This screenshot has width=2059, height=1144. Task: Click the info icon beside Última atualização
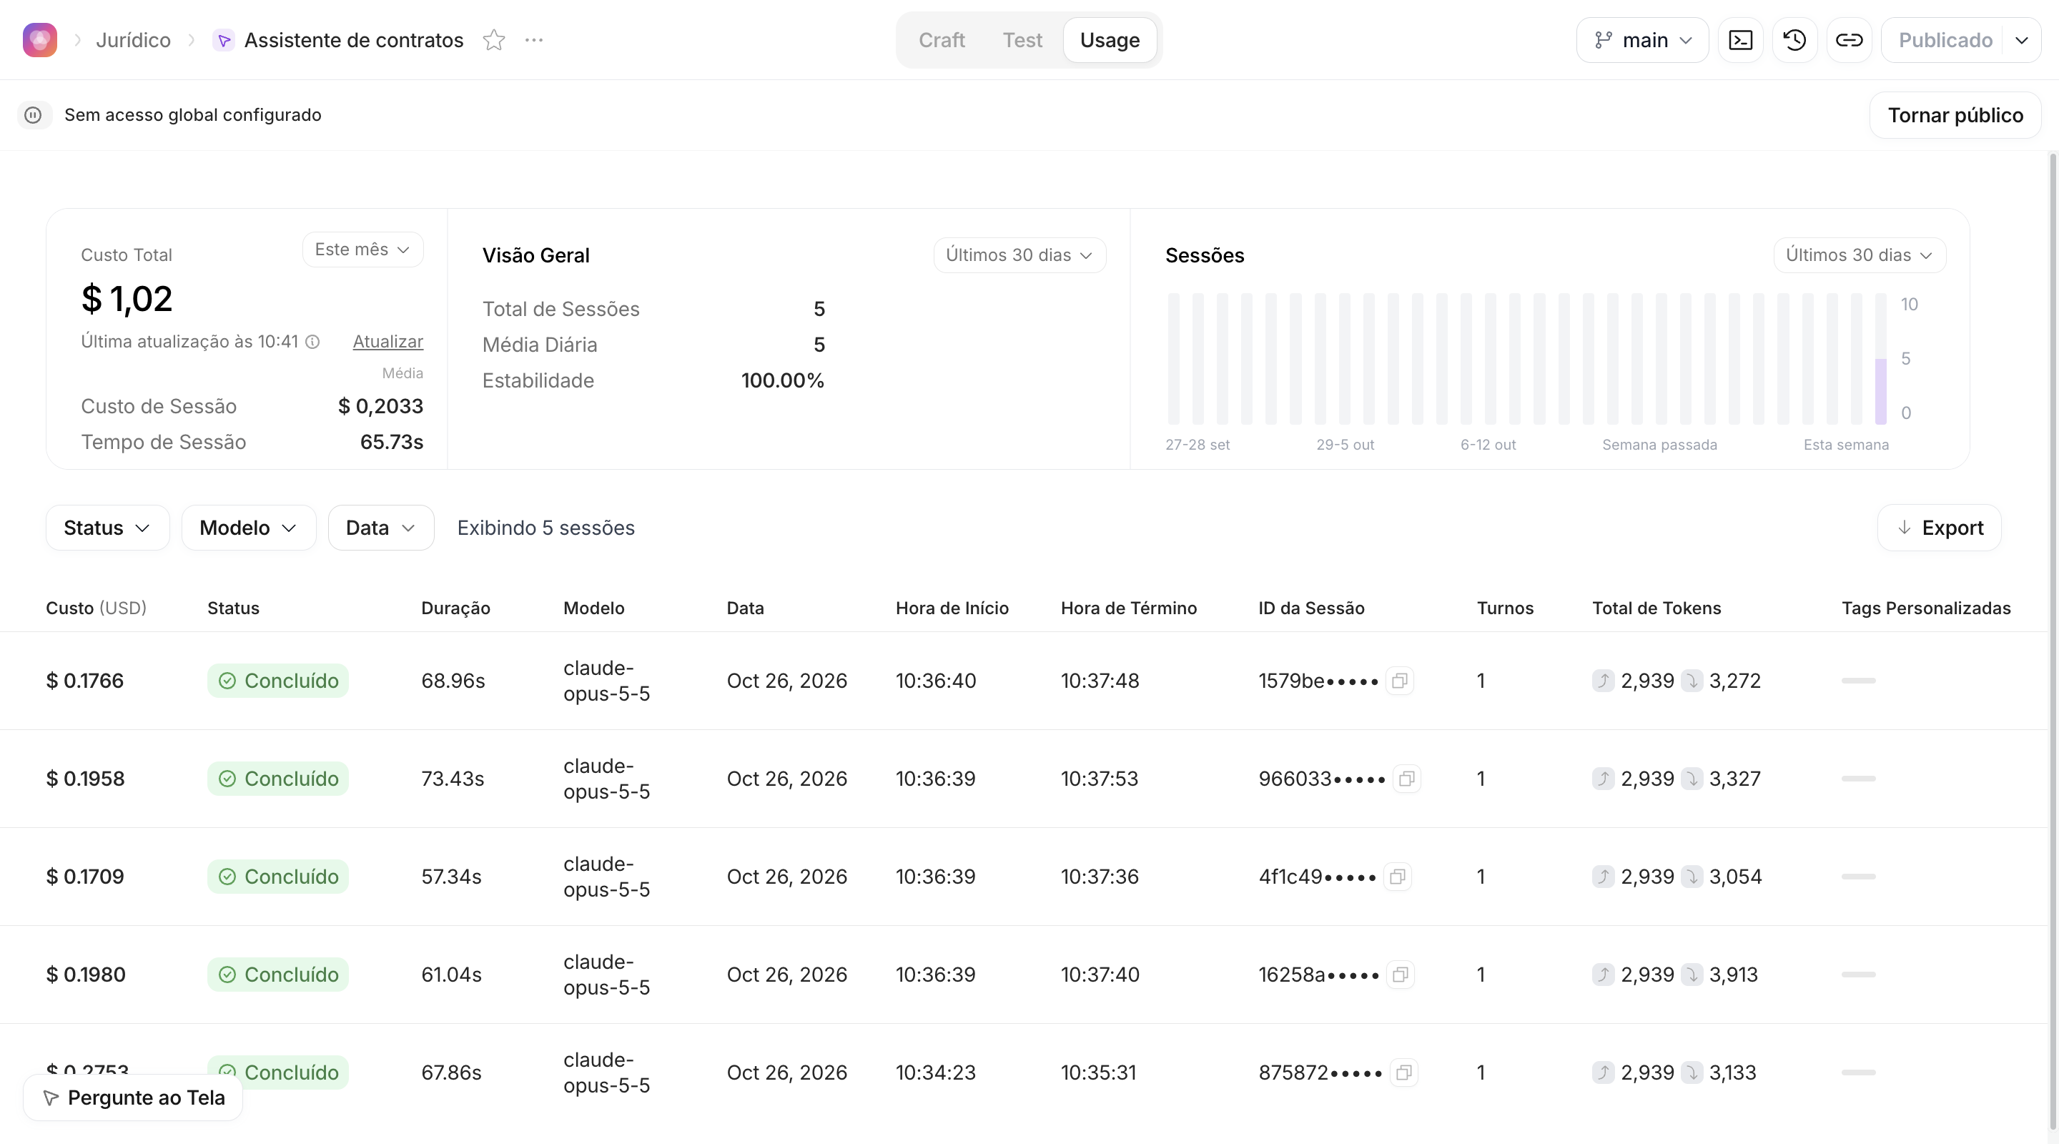tap(312, 342)
